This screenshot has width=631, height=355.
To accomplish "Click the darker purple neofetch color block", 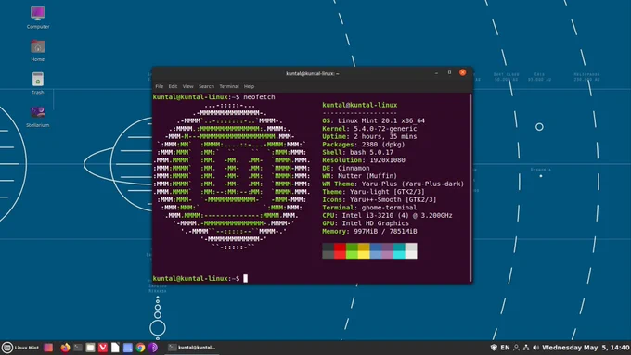I will click(x=388, y=247).
